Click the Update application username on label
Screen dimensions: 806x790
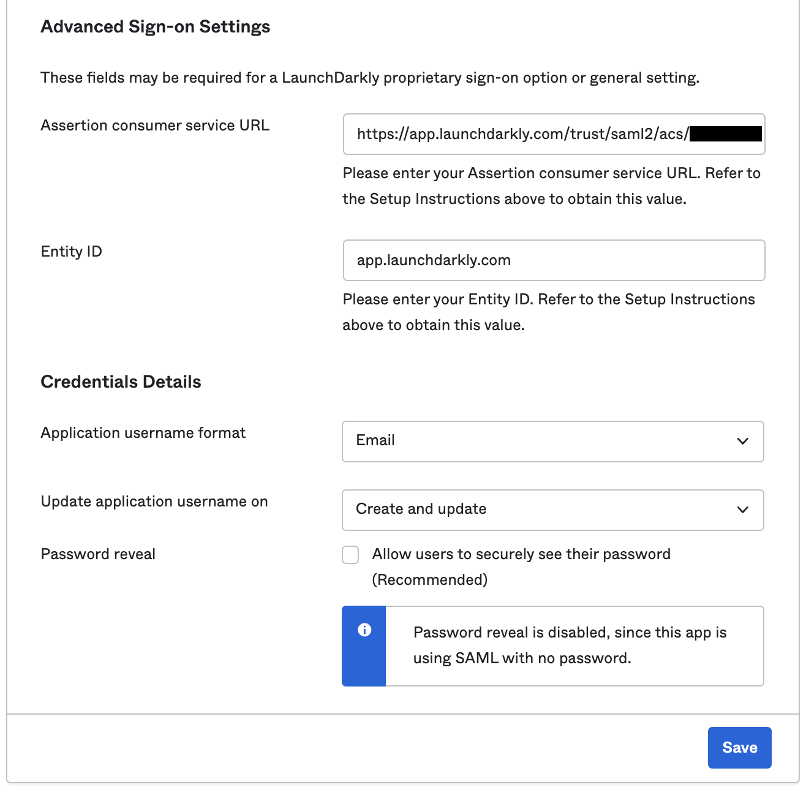(154, 501)
